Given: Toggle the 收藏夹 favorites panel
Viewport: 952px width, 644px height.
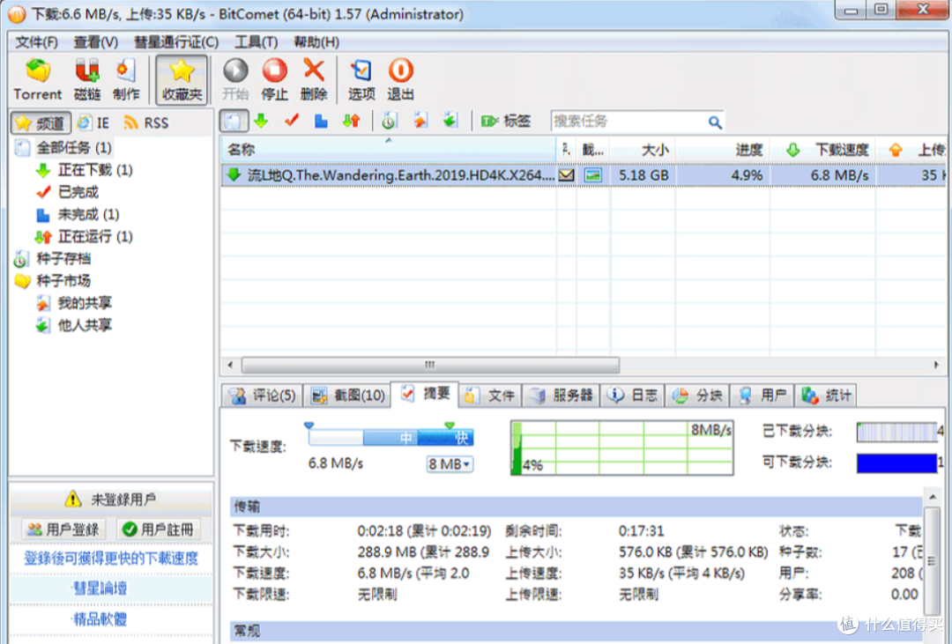Looking at the screenshot, I should pyautogui.click(x=182, y=79).
